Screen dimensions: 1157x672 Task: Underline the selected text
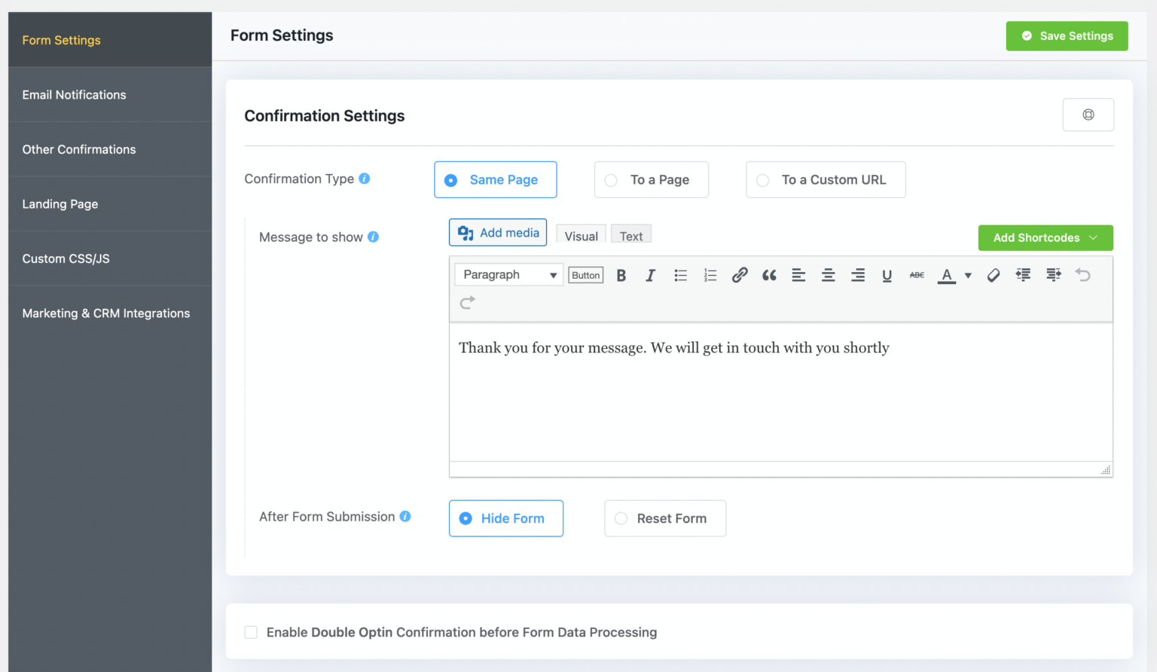(x=887, y=275)
